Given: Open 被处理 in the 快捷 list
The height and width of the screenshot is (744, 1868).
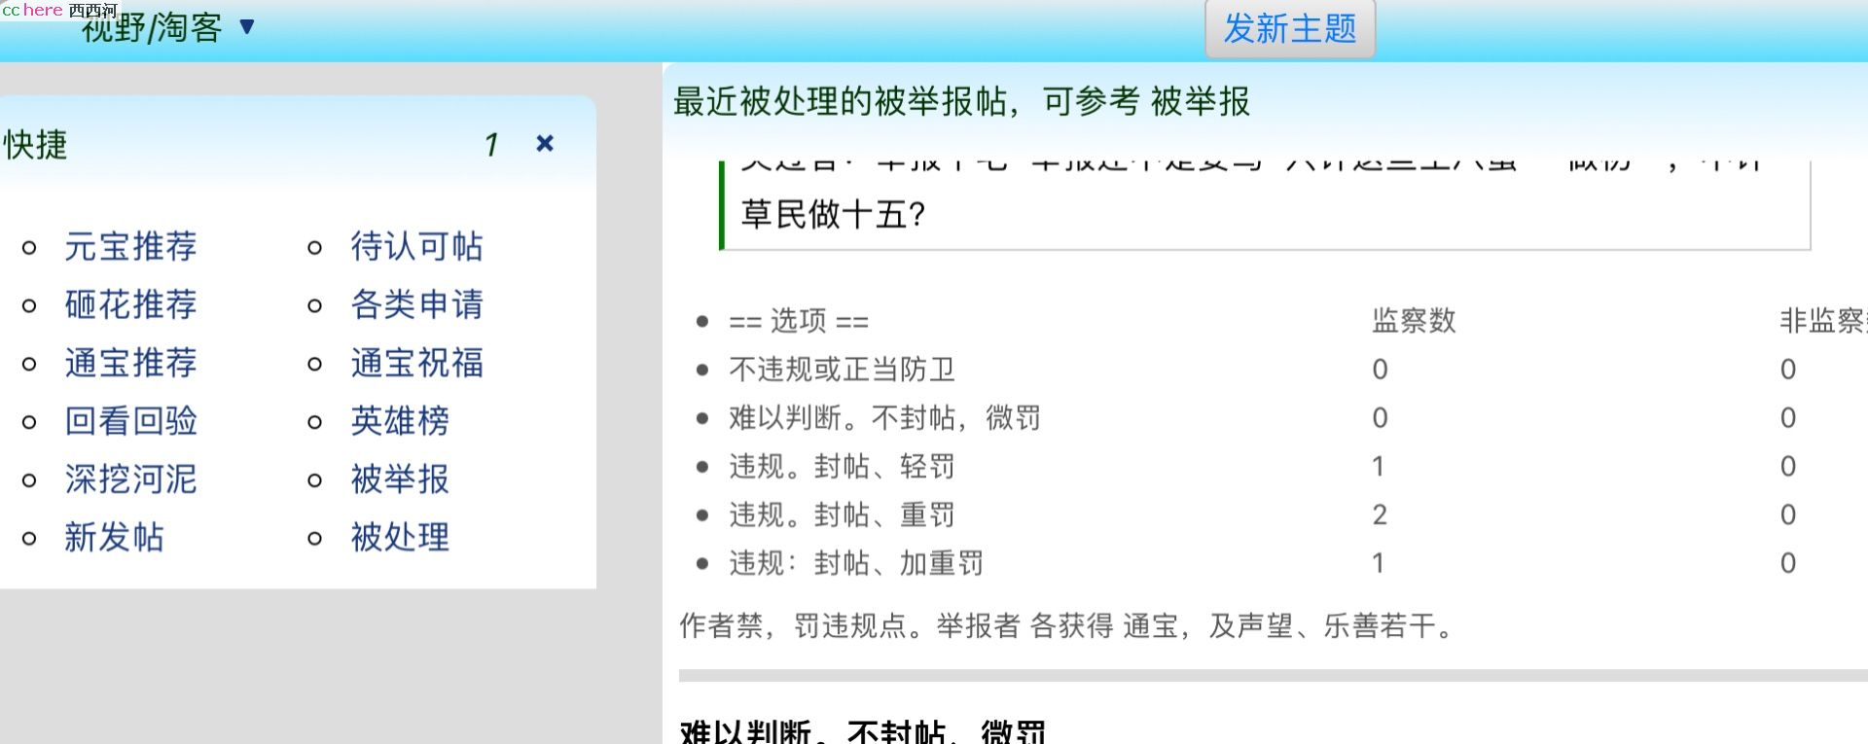Looking at the screenshot, I should (x=400, y=538).
